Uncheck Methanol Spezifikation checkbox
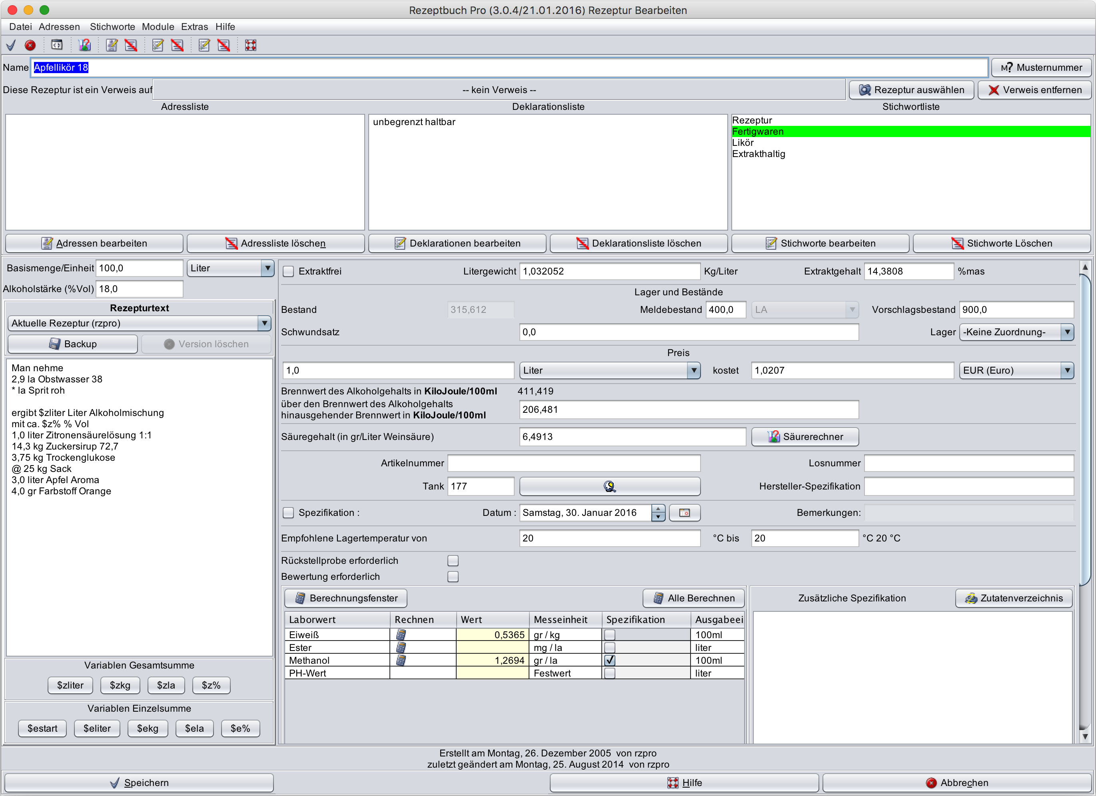 pos(610,660)
